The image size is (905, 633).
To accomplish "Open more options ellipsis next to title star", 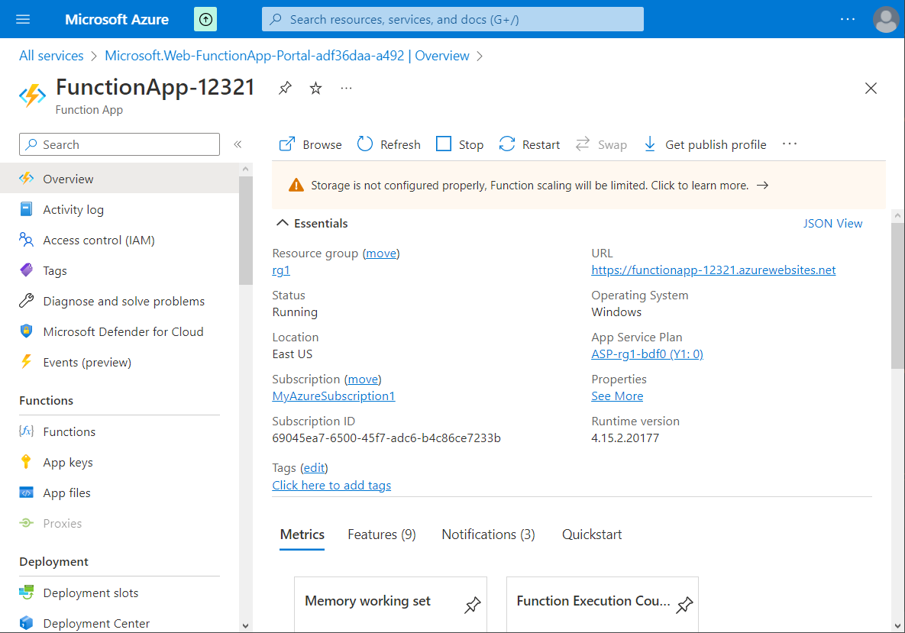I will [x=346, y=89].
